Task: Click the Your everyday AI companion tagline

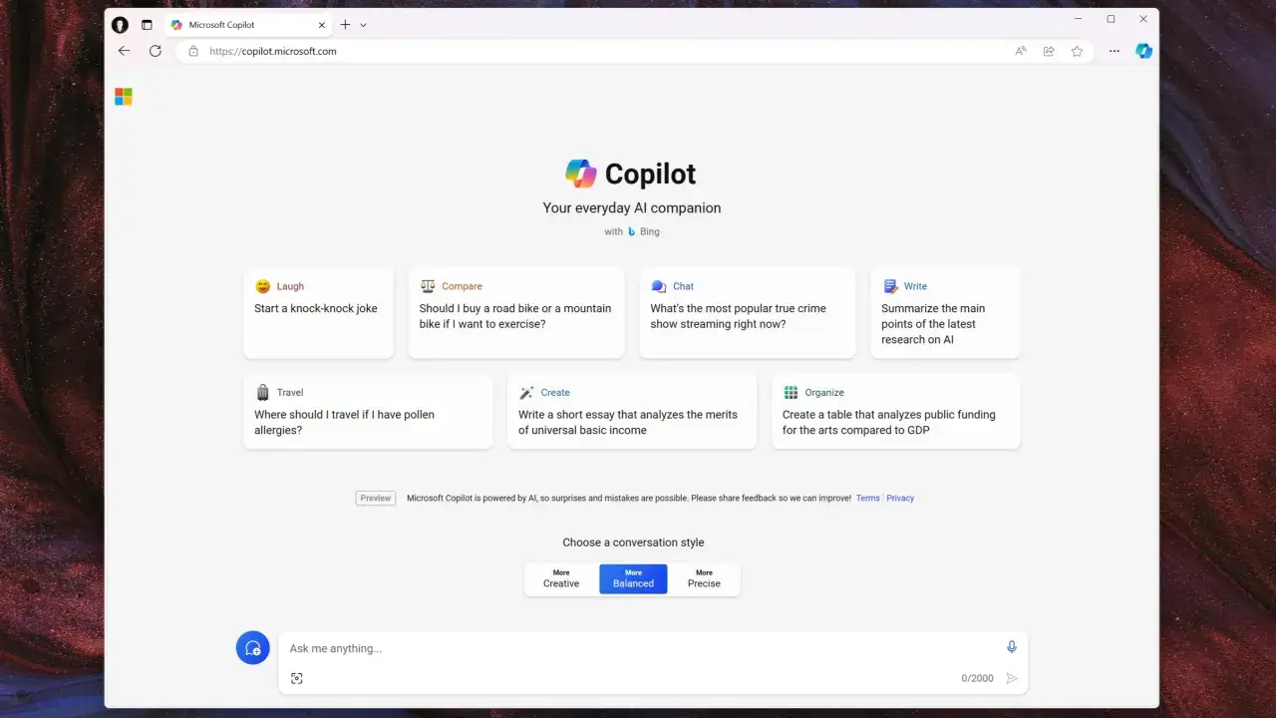Action: (x=632, y=208)
